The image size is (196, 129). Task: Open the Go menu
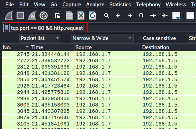[x=54, y=5]
